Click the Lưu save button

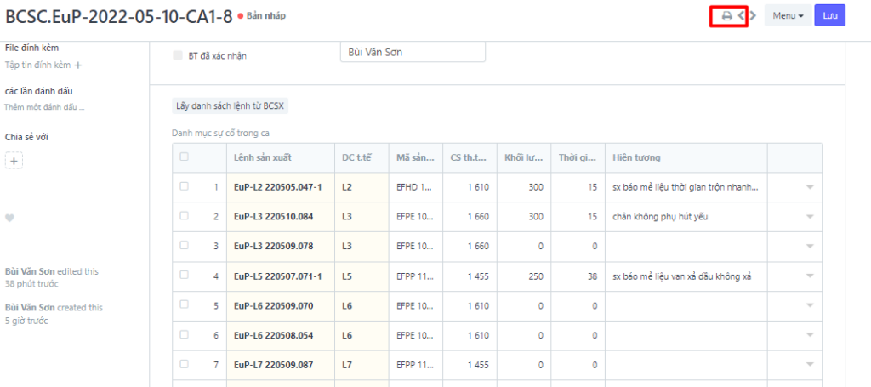[829, 16]
